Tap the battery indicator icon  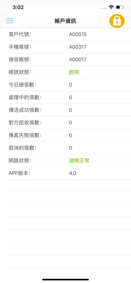[x=120, y=7]
